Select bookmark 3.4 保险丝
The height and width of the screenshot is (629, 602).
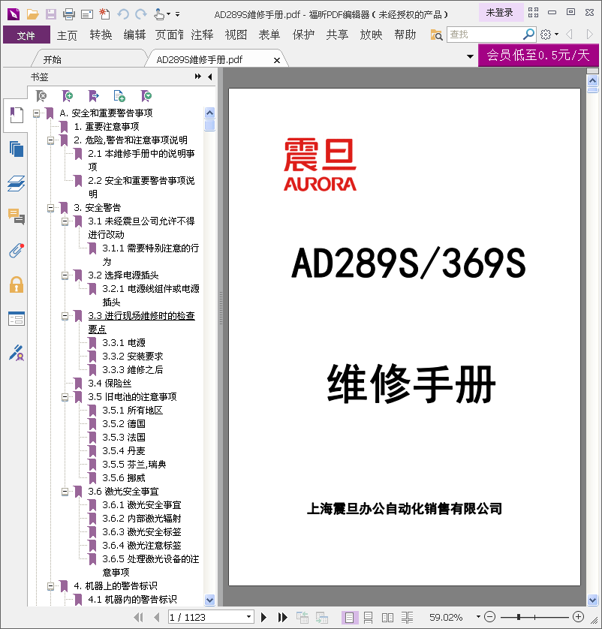coord(109,384)
